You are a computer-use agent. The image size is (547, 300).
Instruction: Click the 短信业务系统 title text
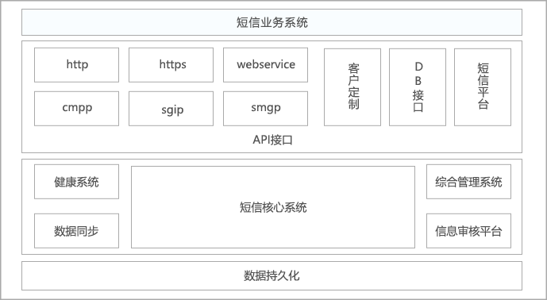point(272,22)
